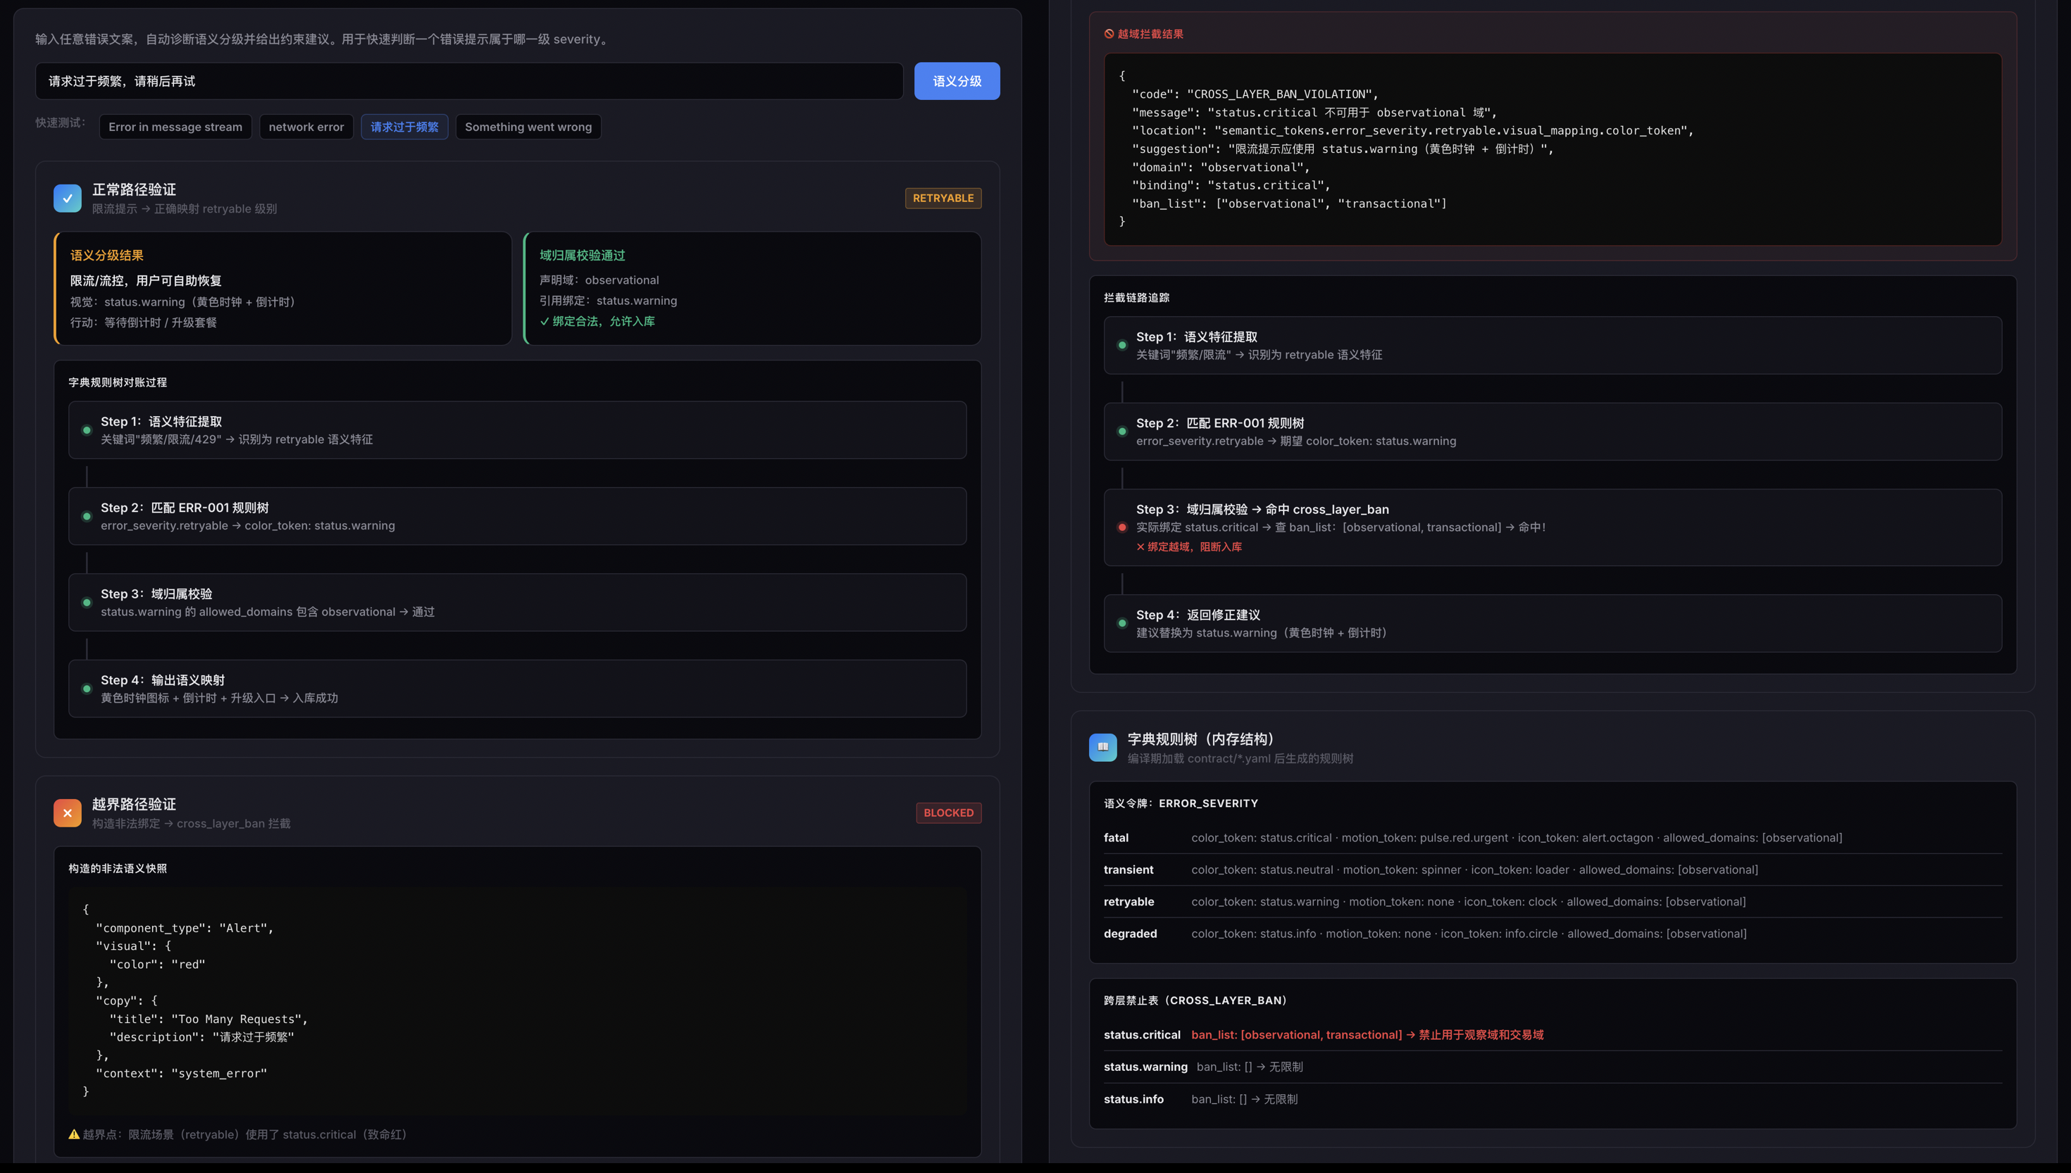This screenshot has height=1173, width=2071.
Task: Click the green dot of right-panel Step 1: 语义特征提取
Action: (1121, 345)
